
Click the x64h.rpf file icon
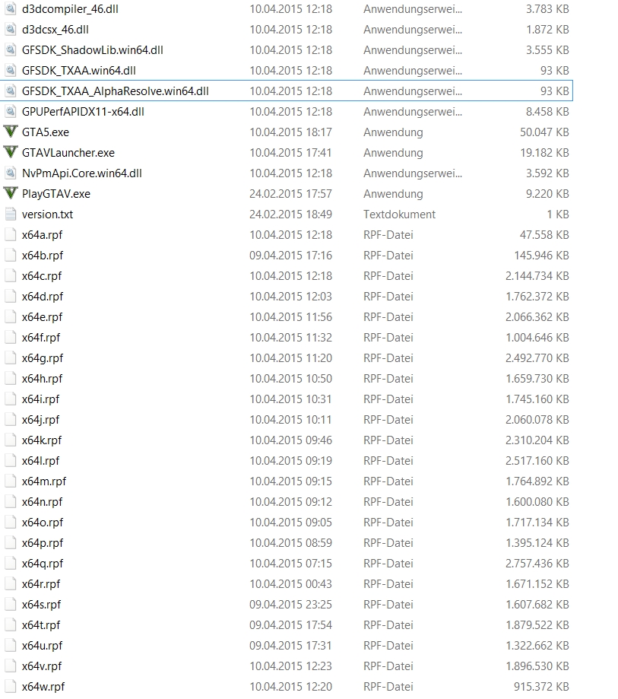click(10, 378)
